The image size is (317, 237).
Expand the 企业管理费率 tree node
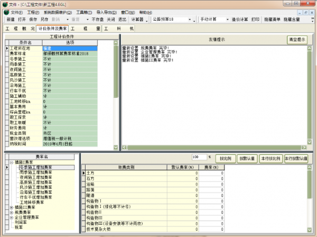(x=12, y=217)
